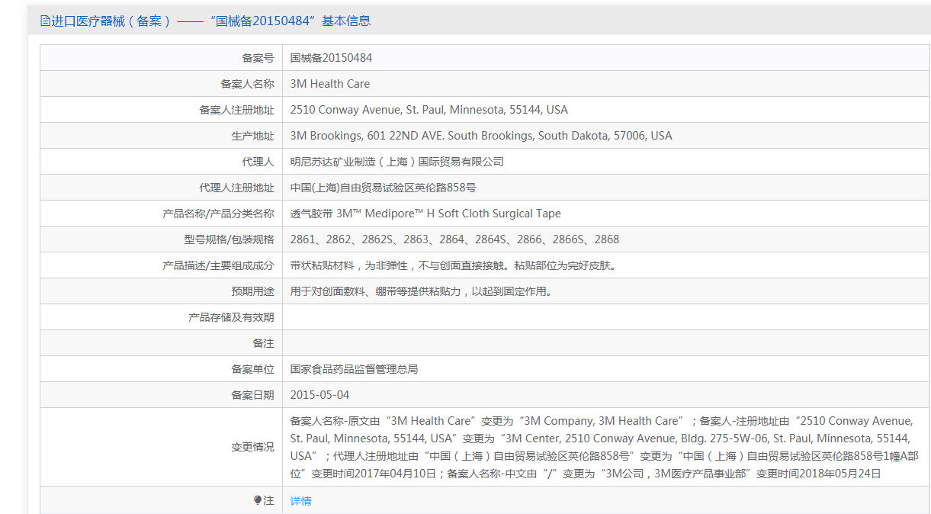Select the value 国械备20150484 in the table
This screenshot has height=514, width=931.
[x=331, y=58]
